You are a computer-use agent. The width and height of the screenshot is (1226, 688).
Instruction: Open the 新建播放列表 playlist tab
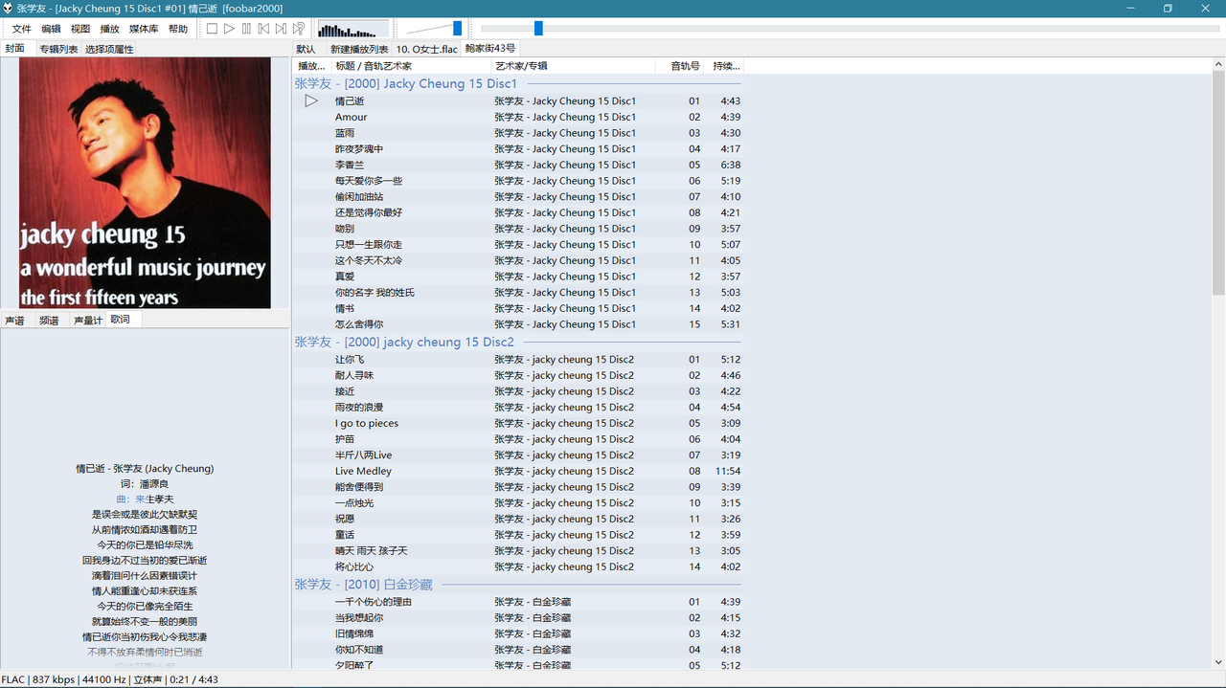tap(359, 49)
